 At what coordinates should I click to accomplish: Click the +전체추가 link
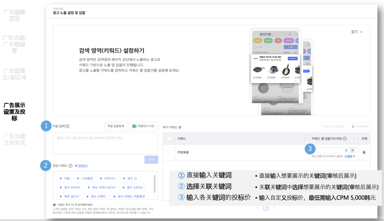click(x=81, y=166)
